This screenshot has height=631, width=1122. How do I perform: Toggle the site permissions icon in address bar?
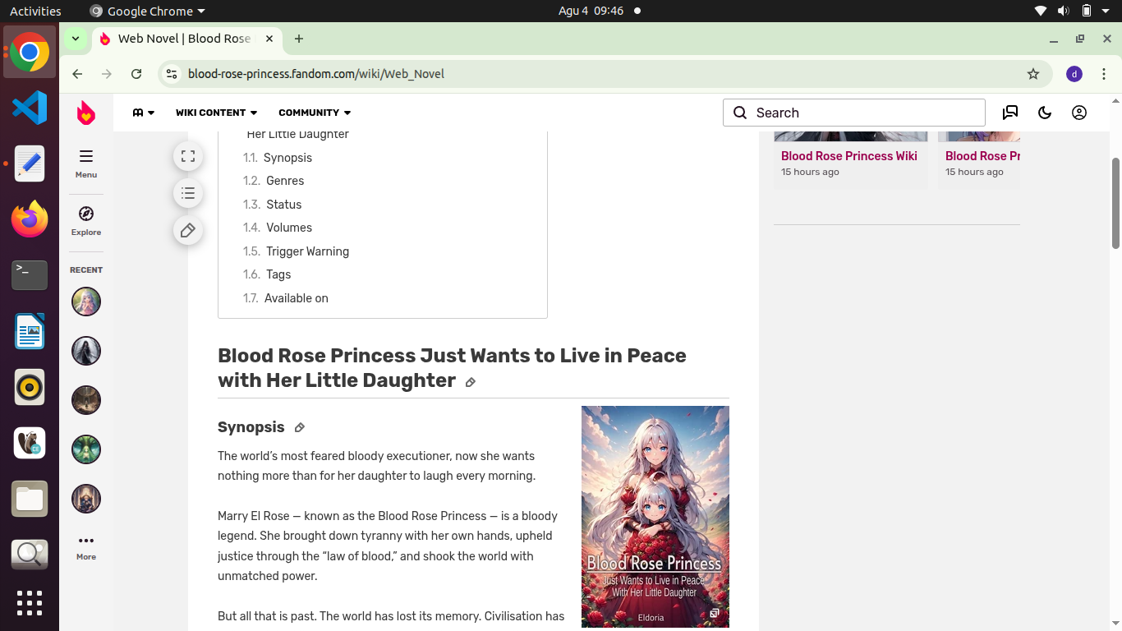pos(171,73)
